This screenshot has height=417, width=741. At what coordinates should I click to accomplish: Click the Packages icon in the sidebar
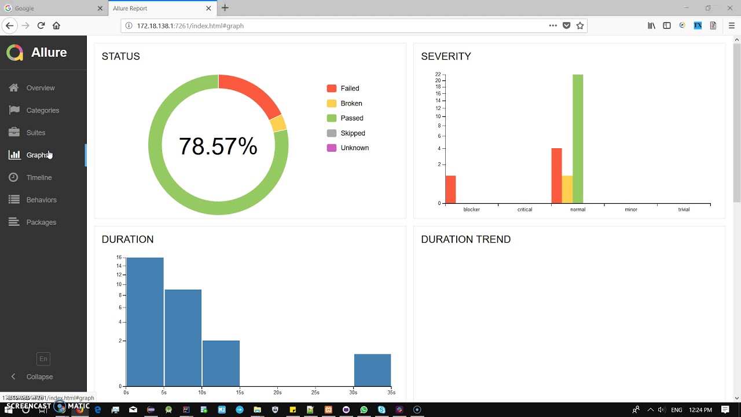click(x=14, y=222)
